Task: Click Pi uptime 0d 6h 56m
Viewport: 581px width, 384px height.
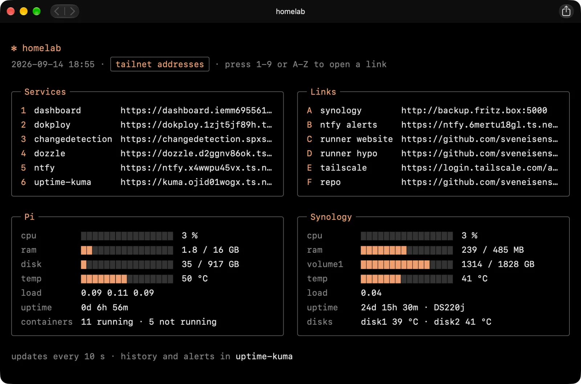Action: click(105, 307)
